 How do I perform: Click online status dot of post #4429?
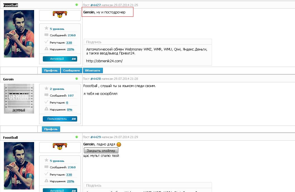click(x=77, y=137)
